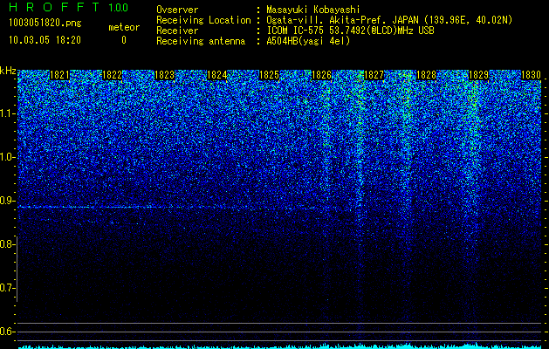Click the Receiver label

coord(177,31)
